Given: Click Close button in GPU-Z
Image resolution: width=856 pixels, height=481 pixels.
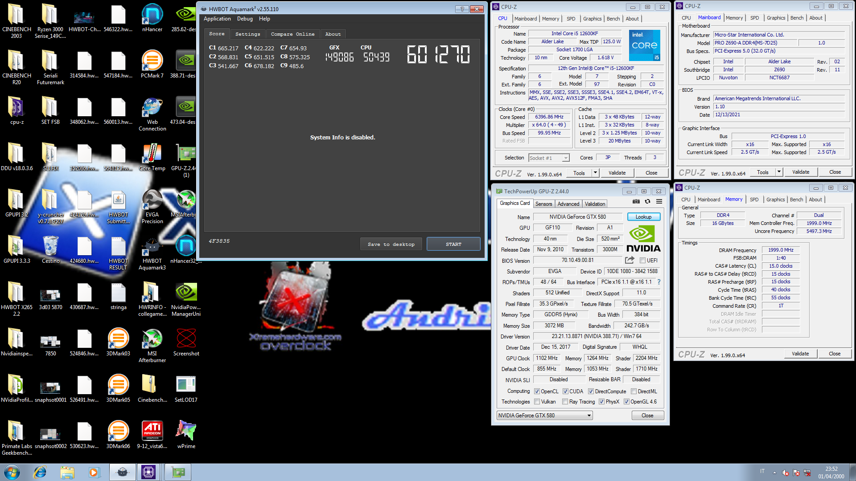Looking at the screenshot, I should (x=647, y=416).
